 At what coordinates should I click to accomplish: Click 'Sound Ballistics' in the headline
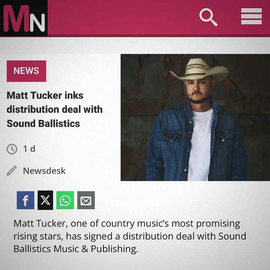click(43, 123)
